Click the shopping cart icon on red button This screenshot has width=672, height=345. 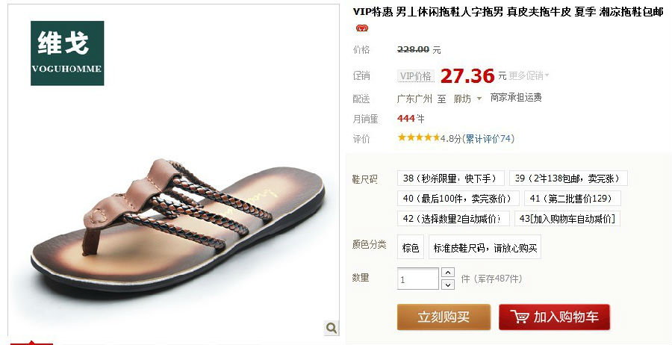(x=520, y=317)
